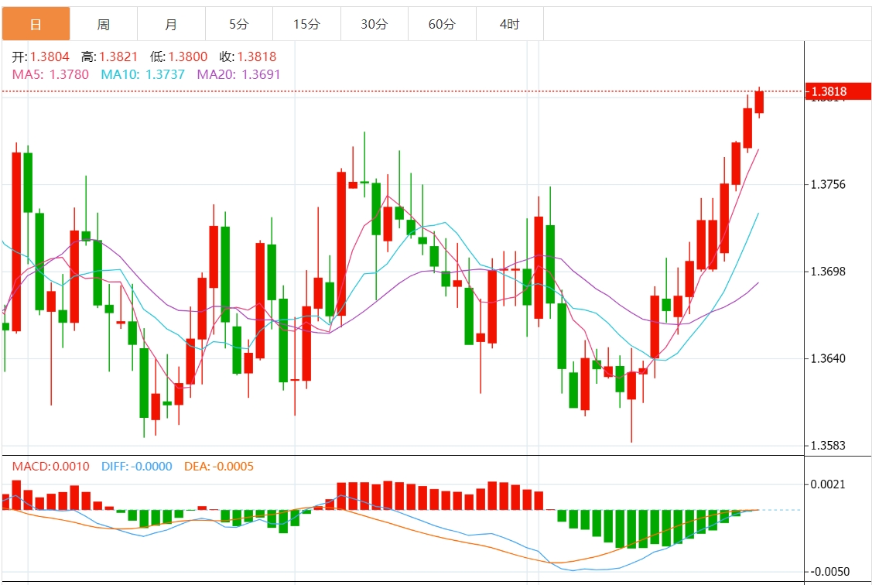Image resolution: width=879 pixels, height=585 pixels.
Task: Click the DIFF: -0.0000 label
Action: [137, 467]
